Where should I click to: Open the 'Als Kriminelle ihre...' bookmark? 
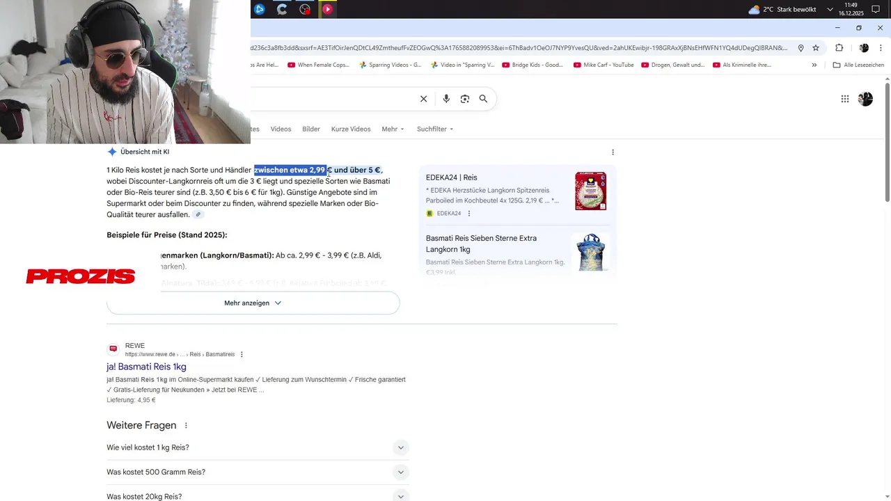[x=741, y=65]
